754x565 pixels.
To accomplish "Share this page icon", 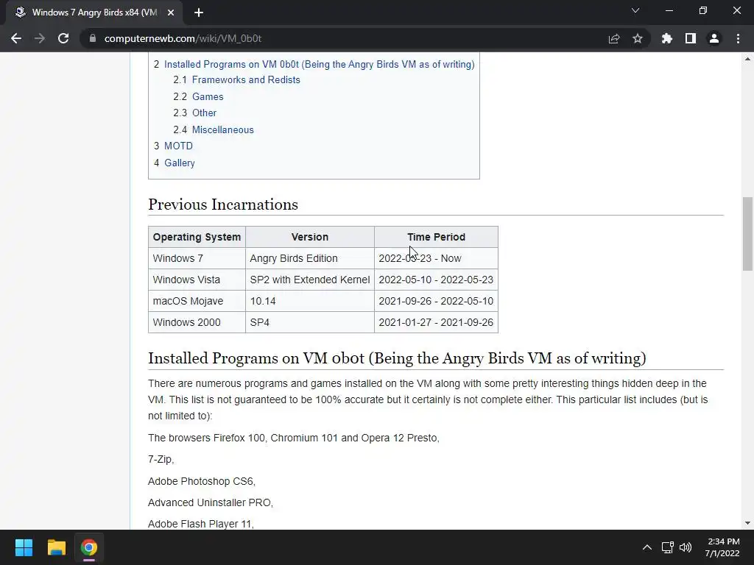I will click(x=614, y=38).
